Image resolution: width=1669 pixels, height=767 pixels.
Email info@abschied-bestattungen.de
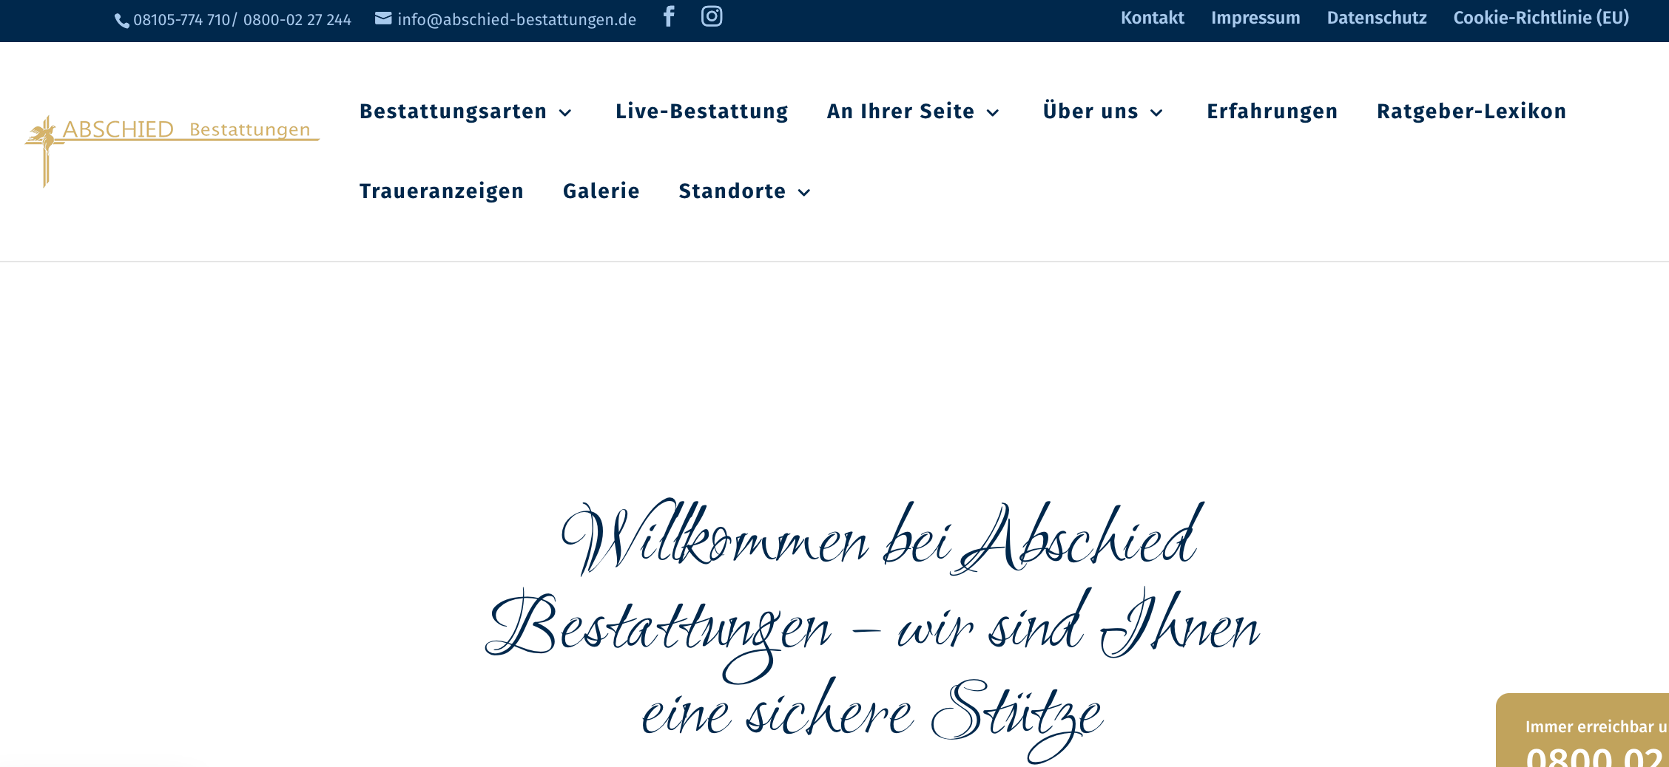click(x=517, y=20)
